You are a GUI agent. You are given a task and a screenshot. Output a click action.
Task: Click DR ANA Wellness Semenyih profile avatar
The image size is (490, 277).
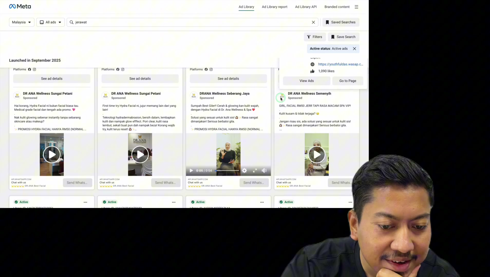(282, 96)
